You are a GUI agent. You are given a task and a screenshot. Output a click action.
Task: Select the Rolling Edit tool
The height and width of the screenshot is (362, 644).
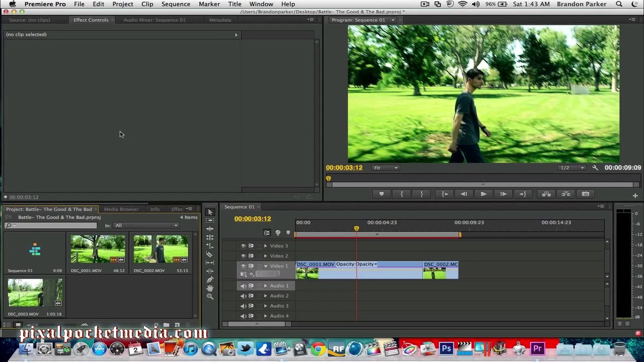(210, 237)
